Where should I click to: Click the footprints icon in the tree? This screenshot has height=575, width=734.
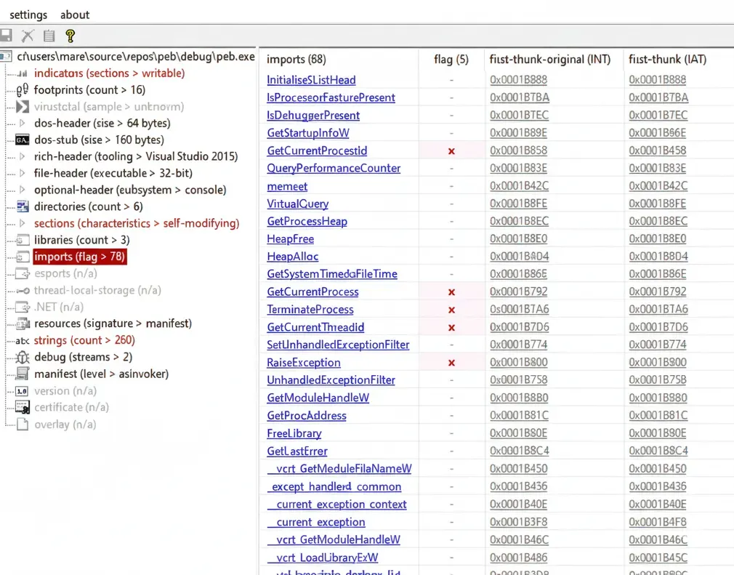(22, 90)
